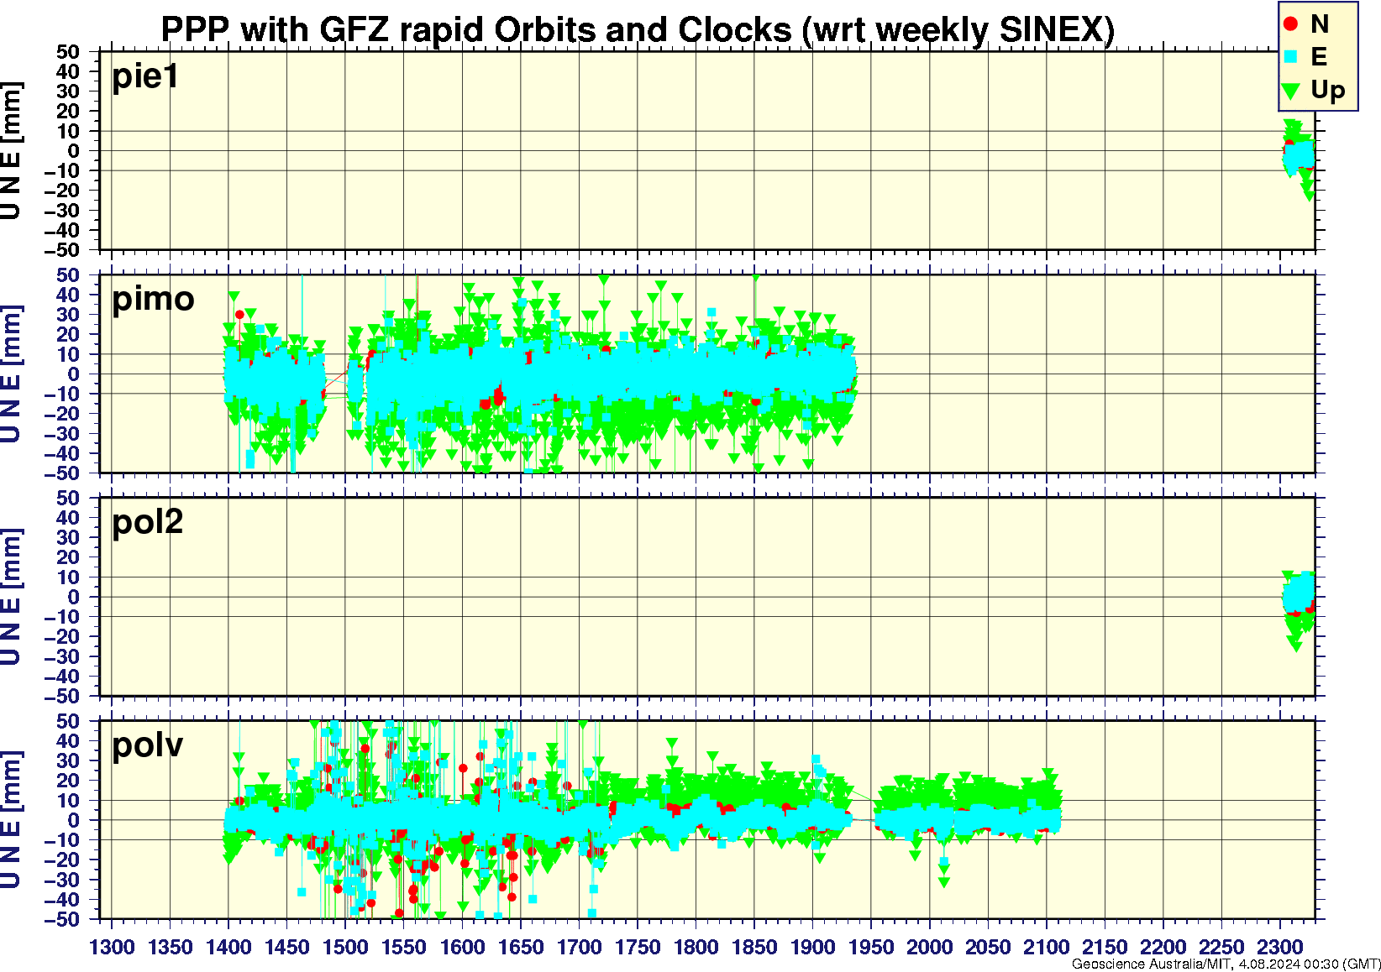The height and width of the screenshot is (972, 1381).
Task: Click the x-axis tick label 1750
Action: click(x=638, y=947)
